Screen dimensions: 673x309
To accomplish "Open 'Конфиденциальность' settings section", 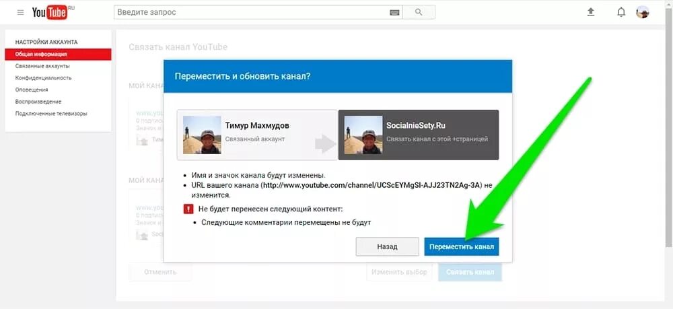I will click(43, 78).
